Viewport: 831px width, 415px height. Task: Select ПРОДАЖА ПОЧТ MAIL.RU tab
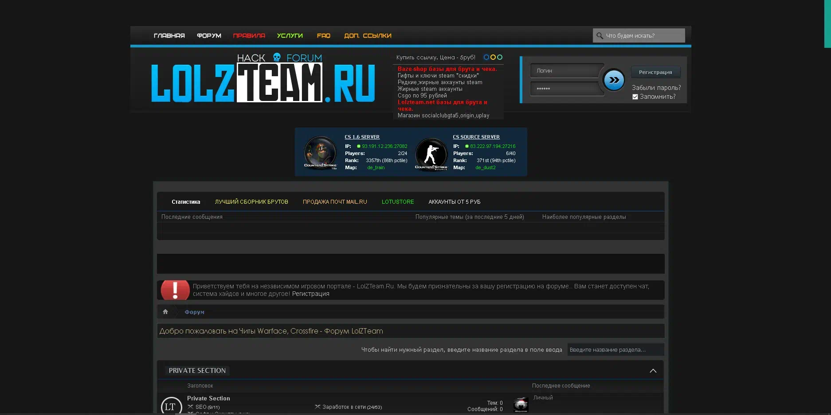pyautogui.click(x=335, y=202)
